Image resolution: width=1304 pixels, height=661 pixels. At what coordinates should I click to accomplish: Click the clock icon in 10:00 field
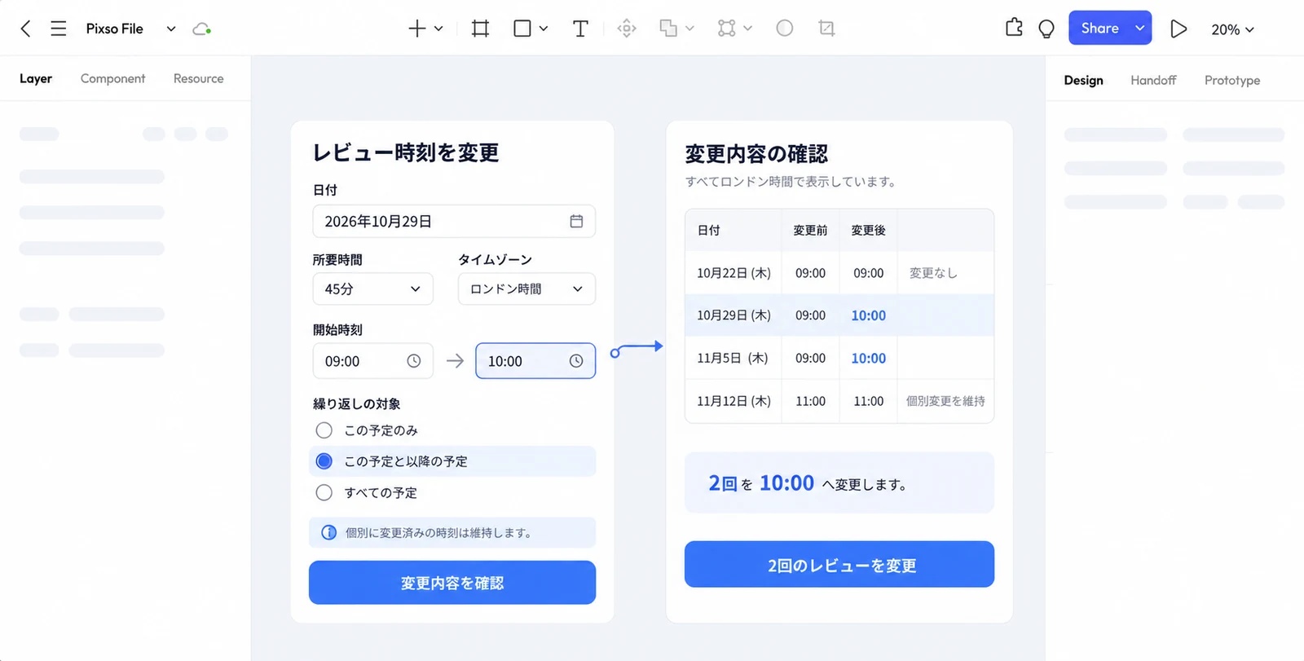point(576,361)
